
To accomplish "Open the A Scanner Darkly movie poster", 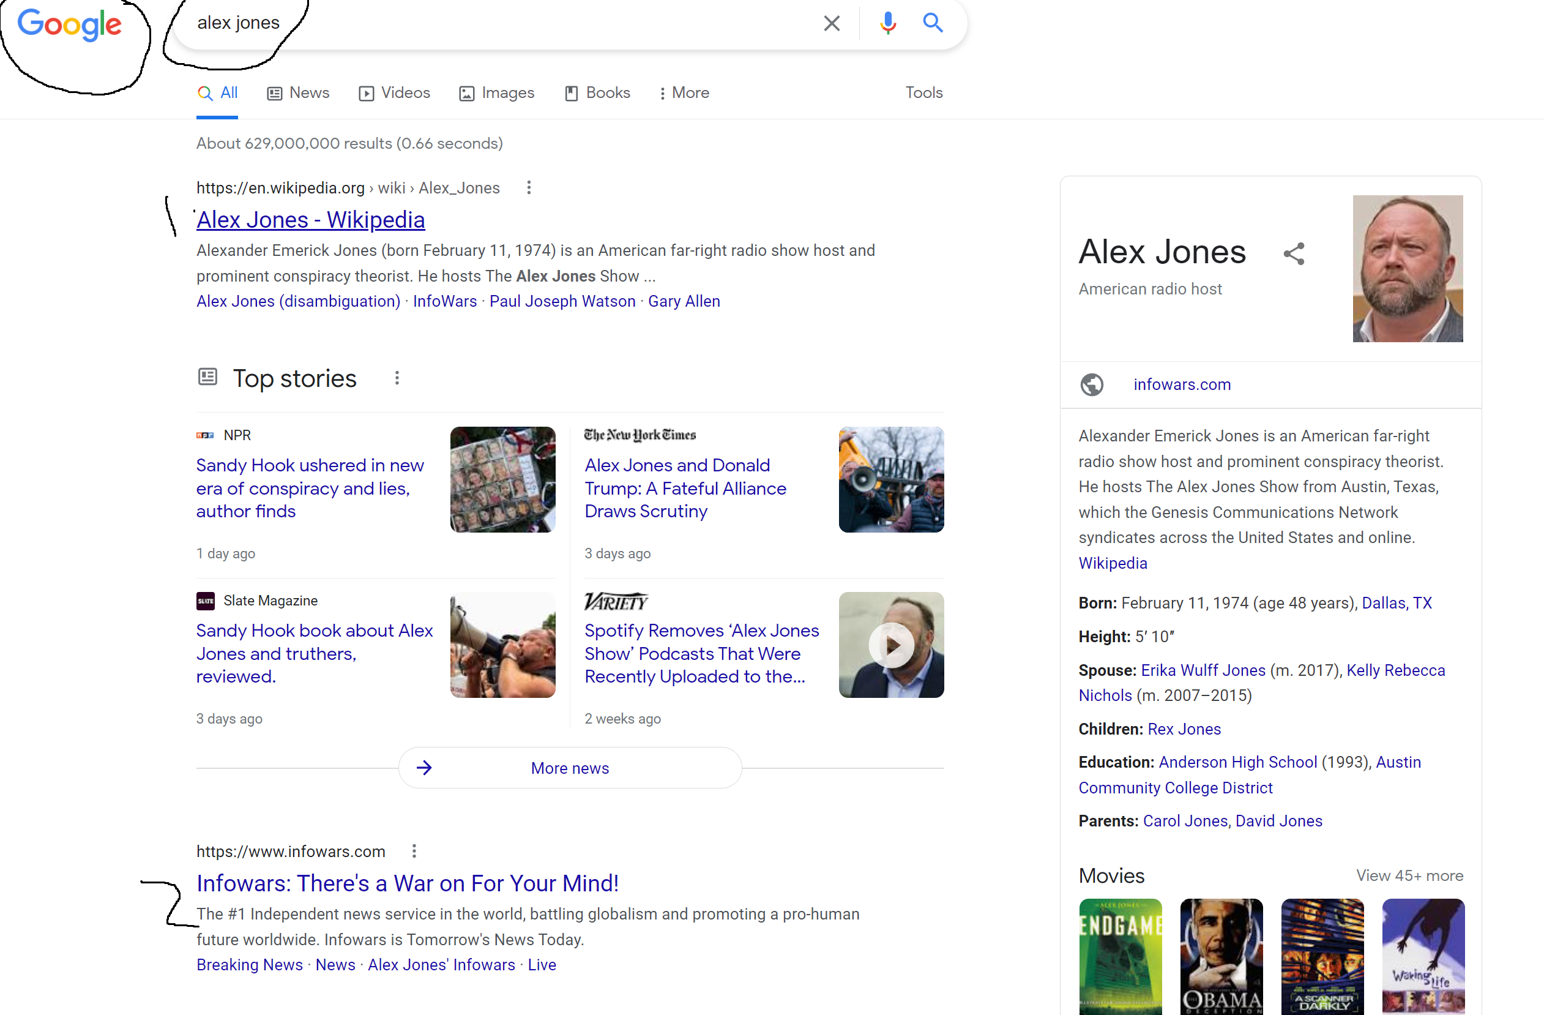I will click(1323, 957).
